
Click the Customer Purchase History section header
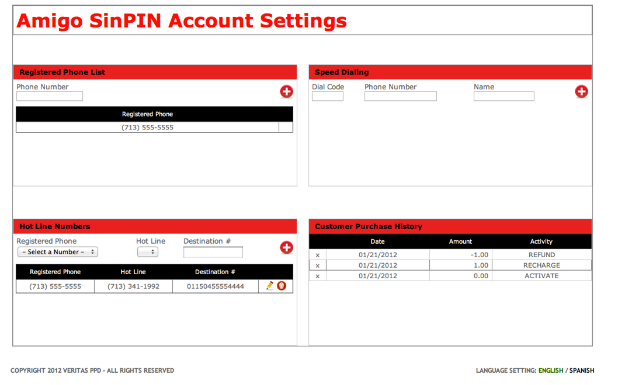[x=450, y=226]
